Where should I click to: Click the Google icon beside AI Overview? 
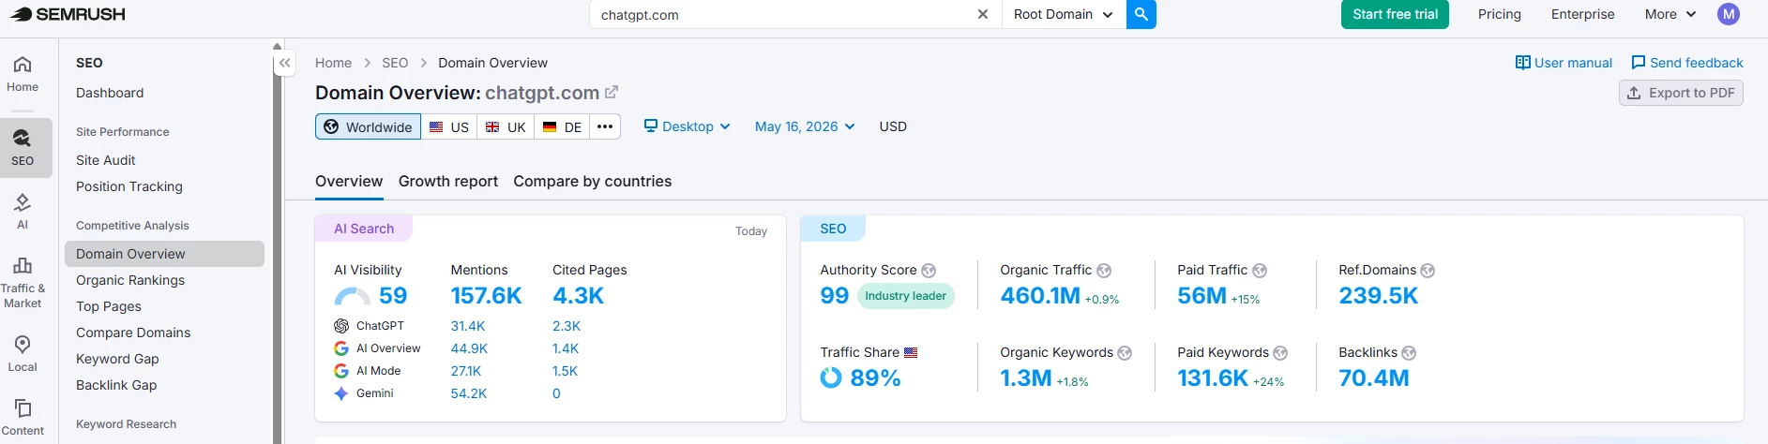341,348
